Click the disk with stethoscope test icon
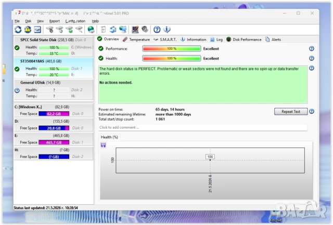The image size is (333, 225). [x=50, y=30]
